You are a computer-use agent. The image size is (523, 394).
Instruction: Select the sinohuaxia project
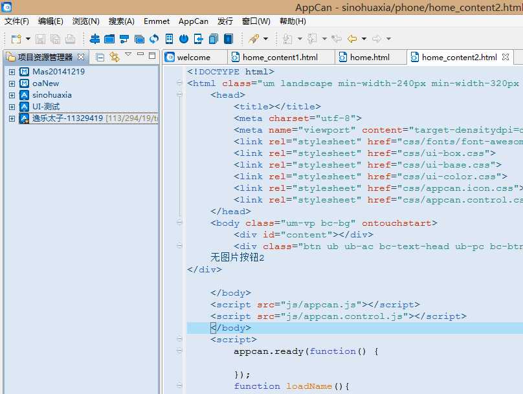pyautogui.click(x=52, y=95)
